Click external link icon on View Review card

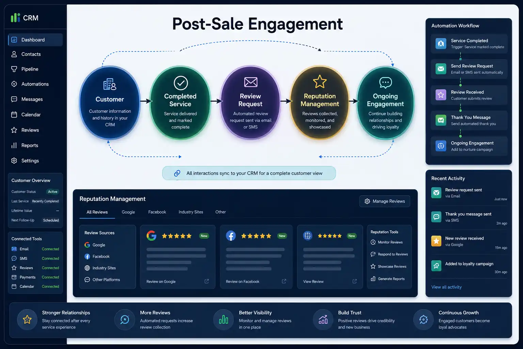355,281
